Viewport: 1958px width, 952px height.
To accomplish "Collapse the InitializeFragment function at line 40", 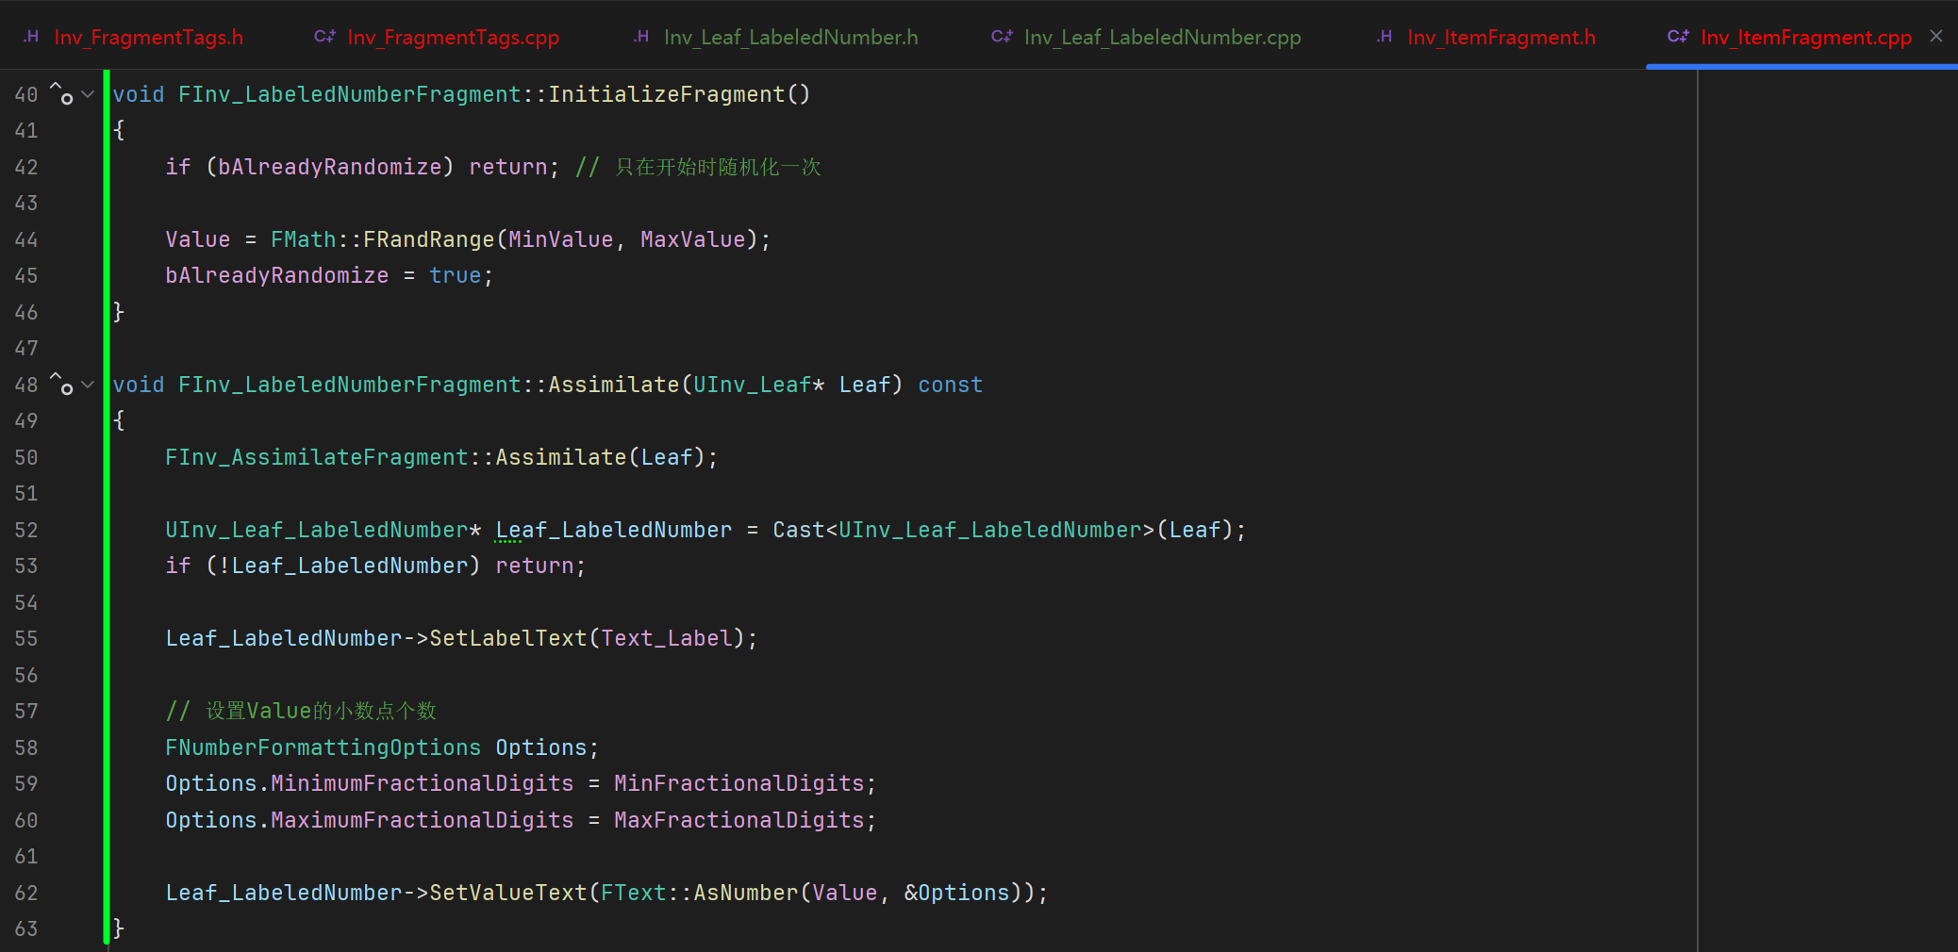I will click(88, 94).
